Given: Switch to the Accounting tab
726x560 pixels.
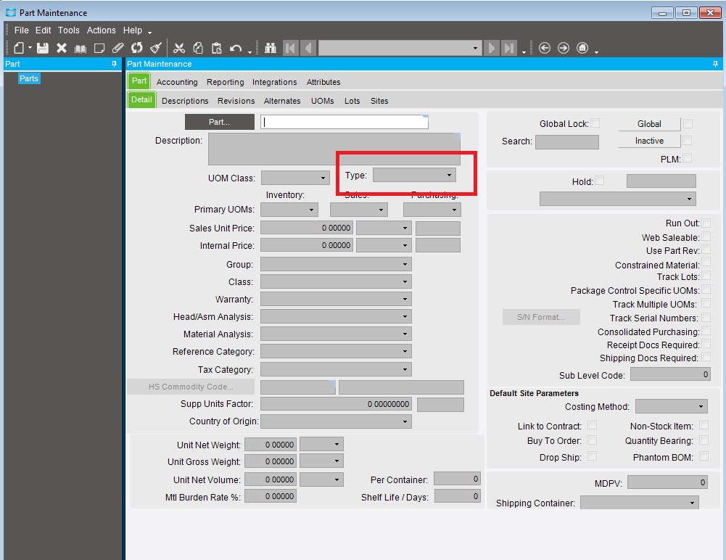Looking at the screenshot, I should [x=177, y=82].
